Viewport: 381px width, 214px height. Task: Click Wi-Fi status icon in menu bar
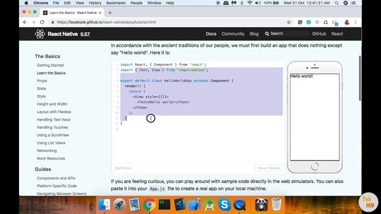(x=249, y=3)
